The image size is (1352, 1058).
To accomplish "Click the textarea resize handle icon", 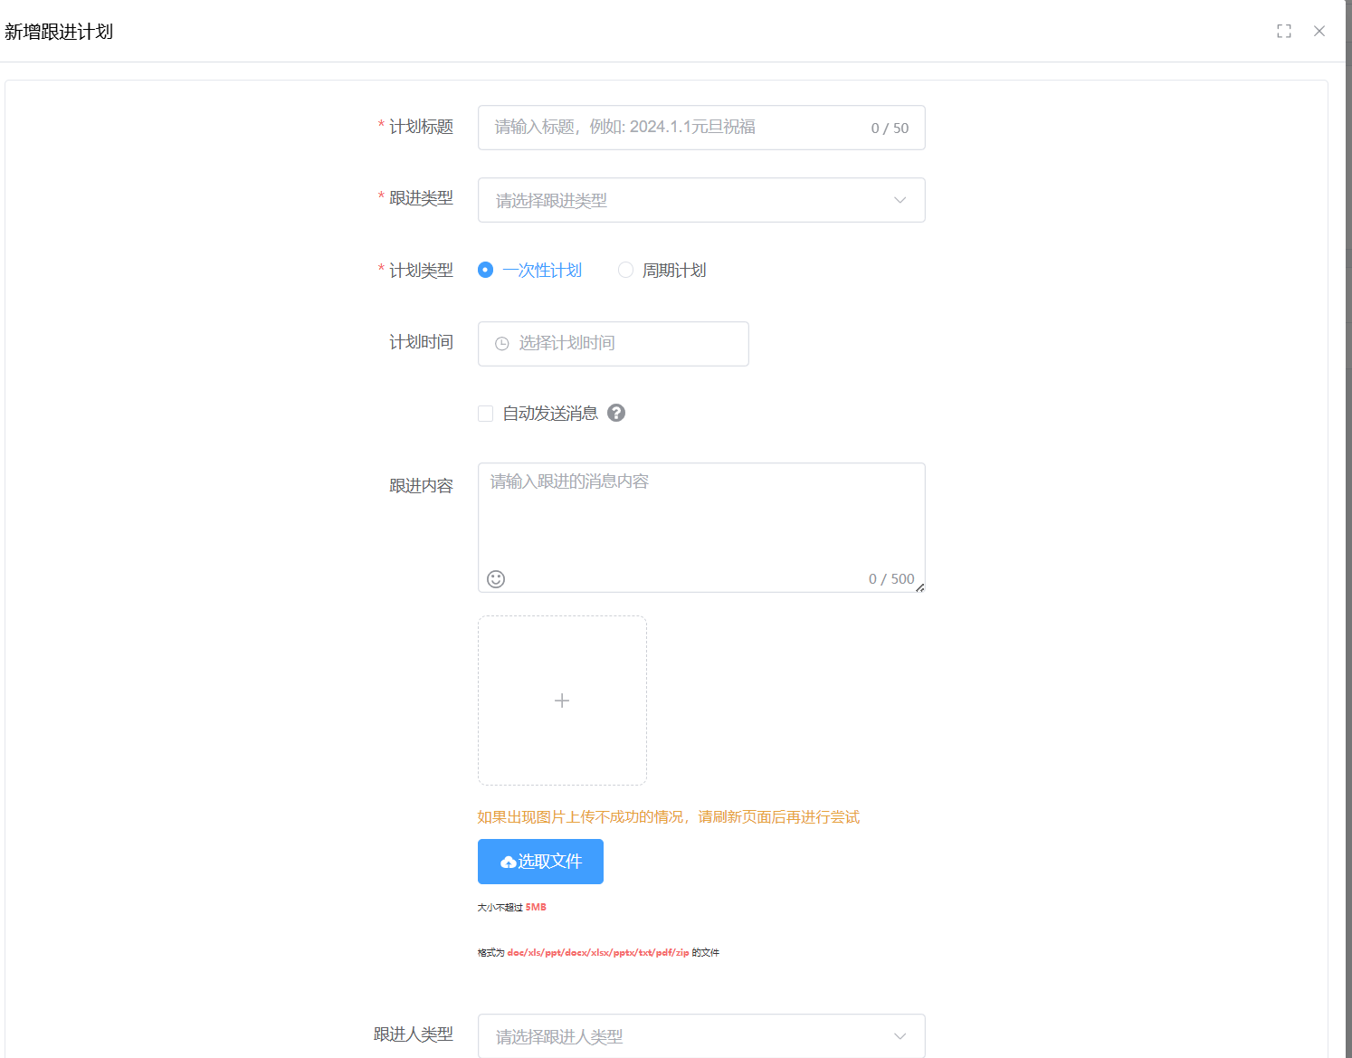I will (x=920, y=588).
